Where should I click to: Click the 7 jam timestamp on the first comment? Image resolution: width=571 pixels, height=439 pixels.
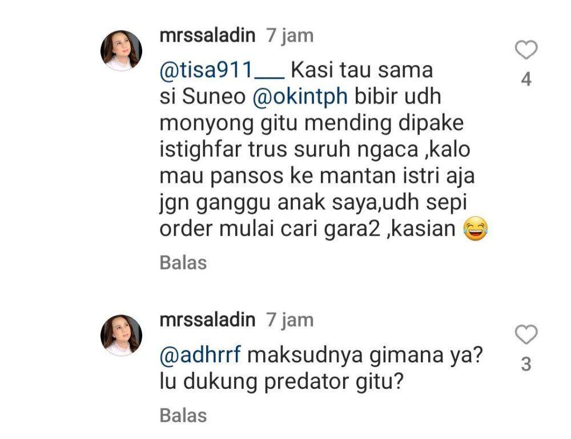[290, 36]
